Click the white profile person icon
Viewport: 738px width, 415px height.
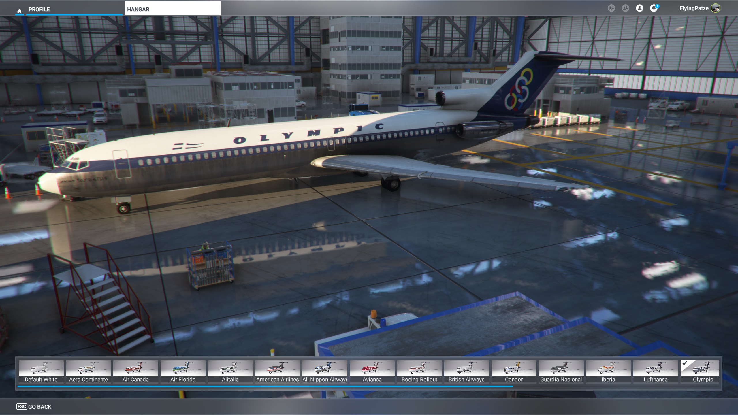click(x=639, y=8)
